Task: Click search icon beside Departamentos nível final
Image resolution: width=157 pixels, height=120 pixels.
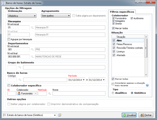Action: (32, 56)
